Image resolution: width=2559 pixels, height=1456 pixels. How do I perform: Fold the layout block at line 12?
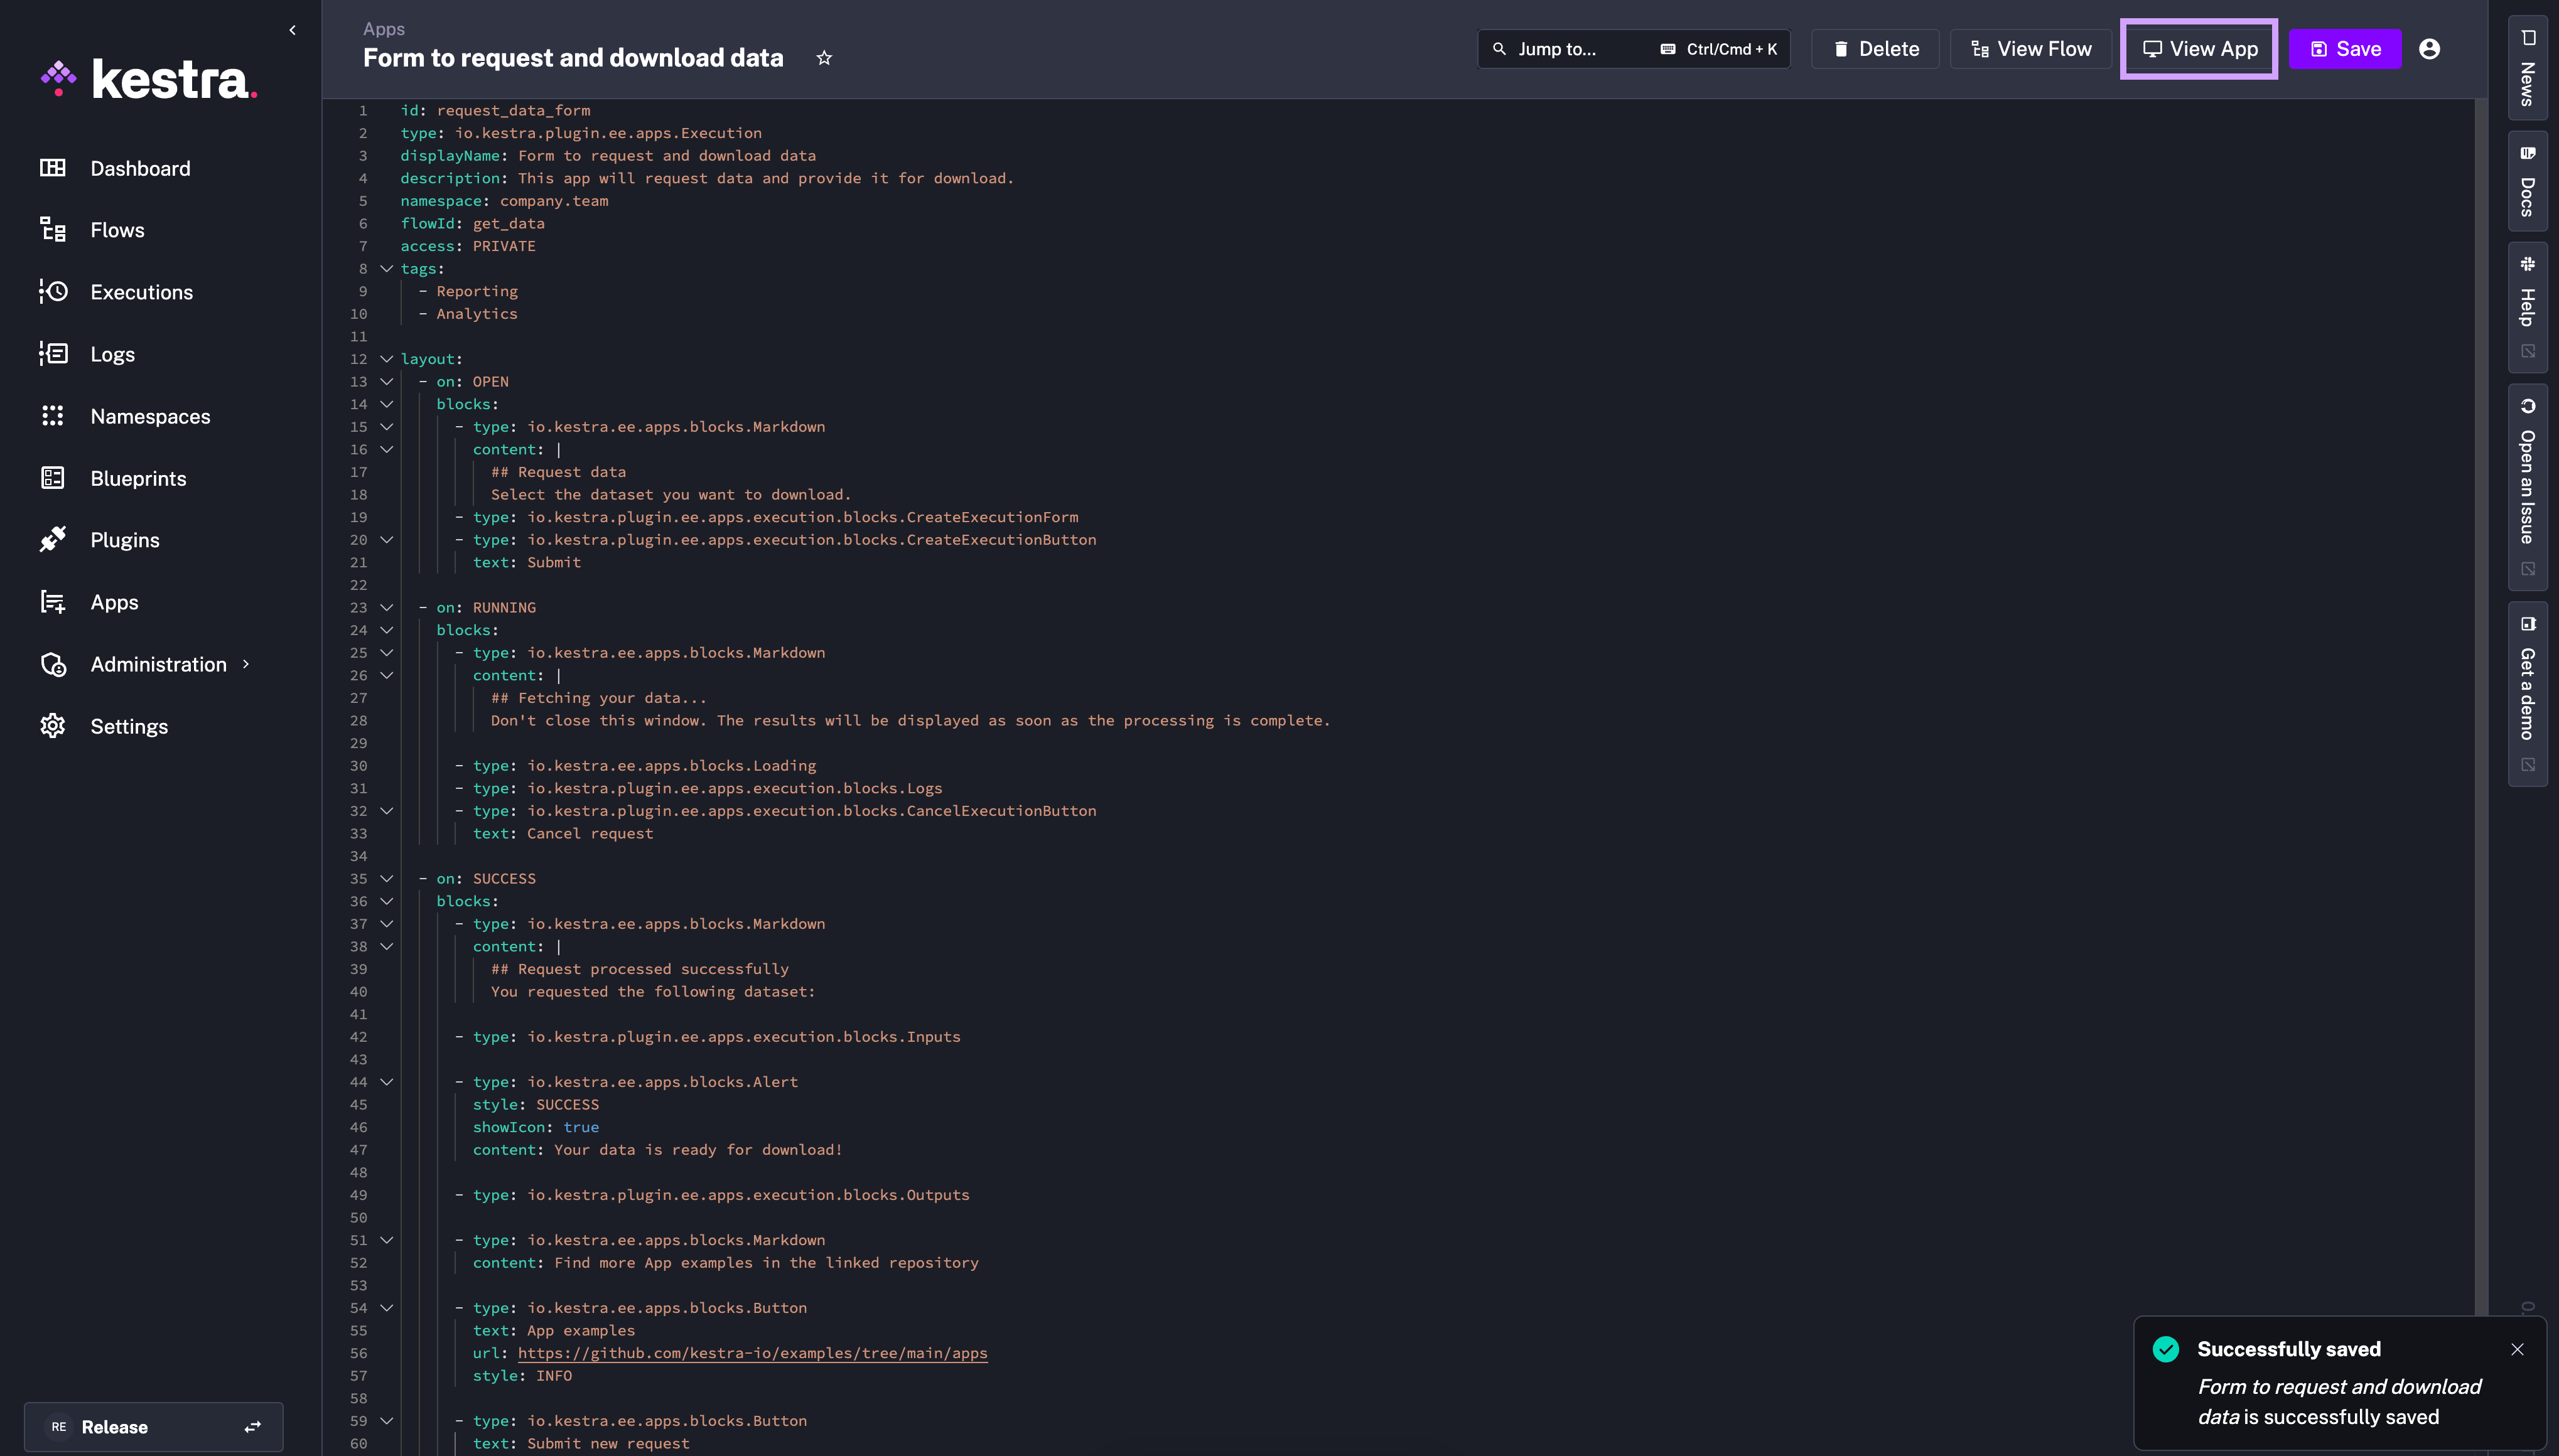click(x=386, y=359)
